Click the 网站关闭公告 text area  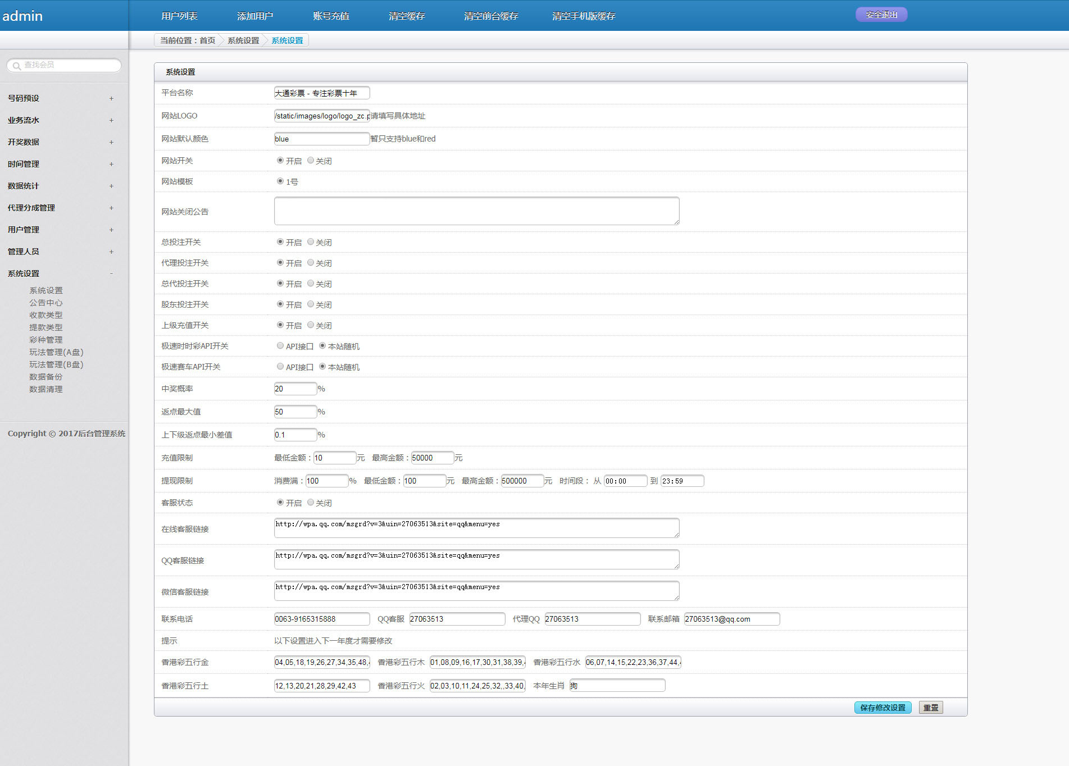(x=477, y=211)
